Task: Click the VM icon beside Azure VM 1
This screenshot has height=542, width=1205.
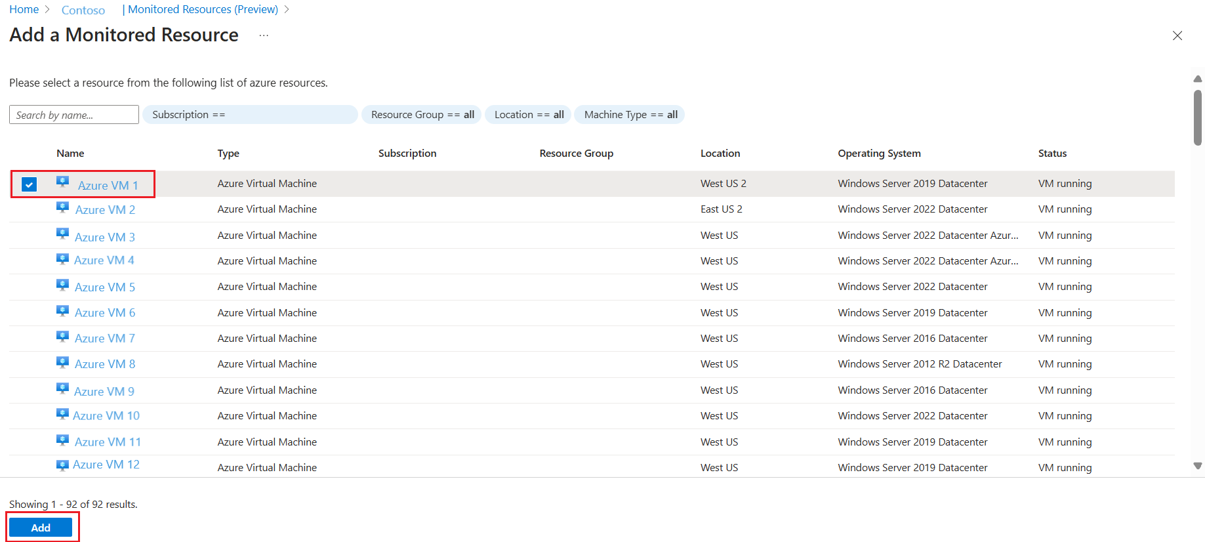Action: click(63, 182)
